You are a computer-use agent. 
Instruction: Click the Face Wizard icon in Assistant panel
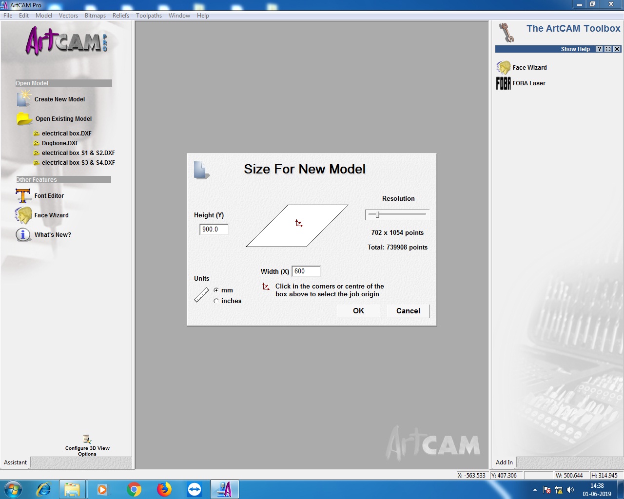point(23,215)
